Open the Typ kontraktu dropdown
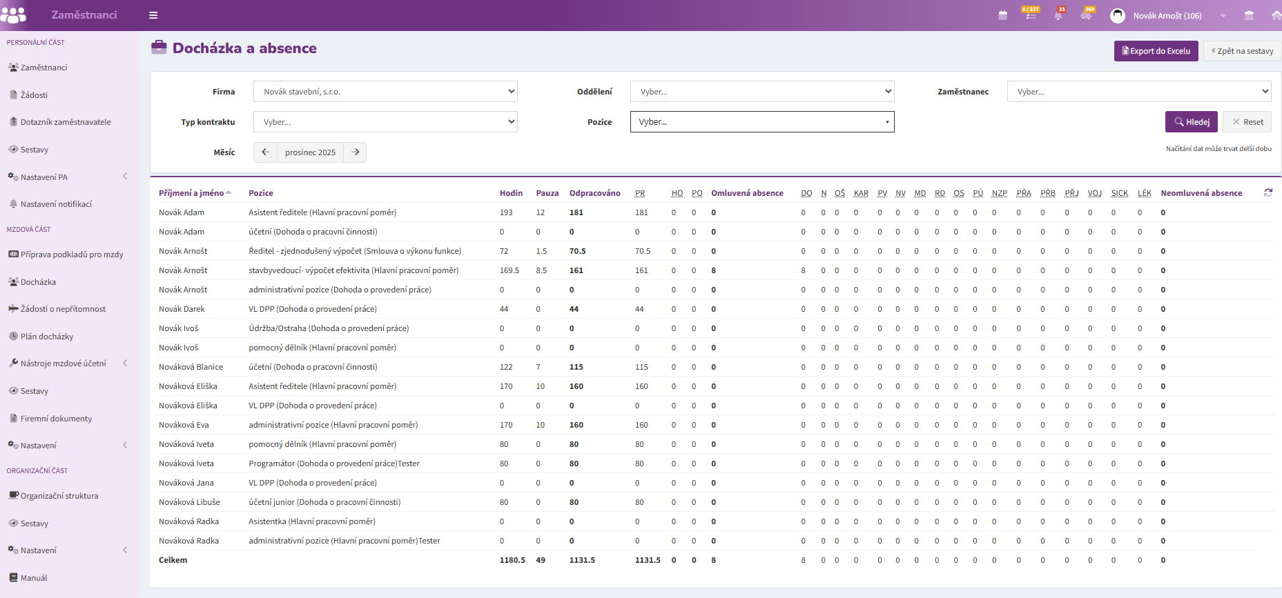Image resolution: width=1282 pixels, height=598 pixels. 385,122
